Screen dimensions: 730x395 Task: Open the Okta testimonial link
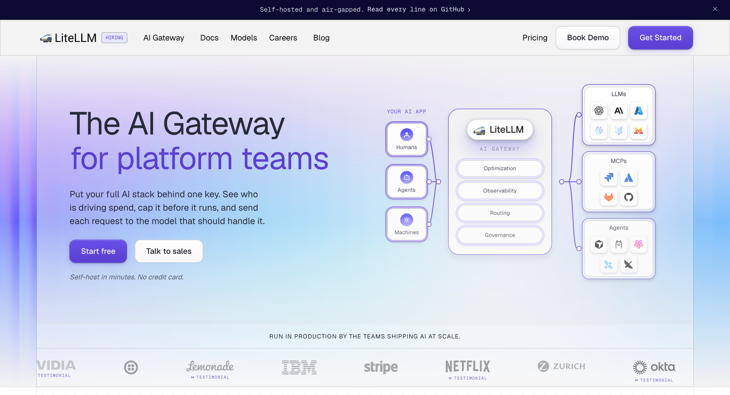[x=654, y=380]
